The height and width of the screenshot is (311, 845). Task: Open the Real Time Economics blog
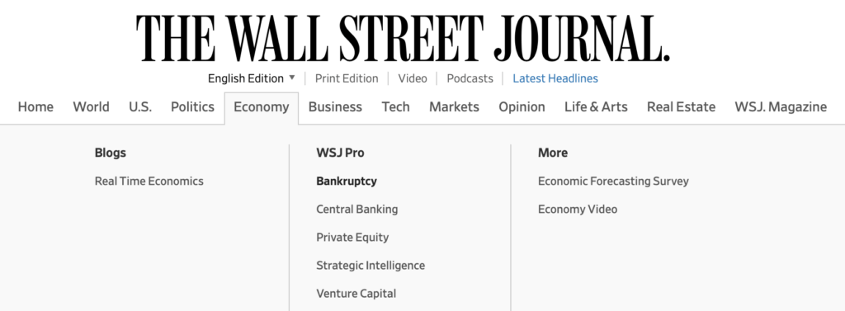tap(149, 181)
